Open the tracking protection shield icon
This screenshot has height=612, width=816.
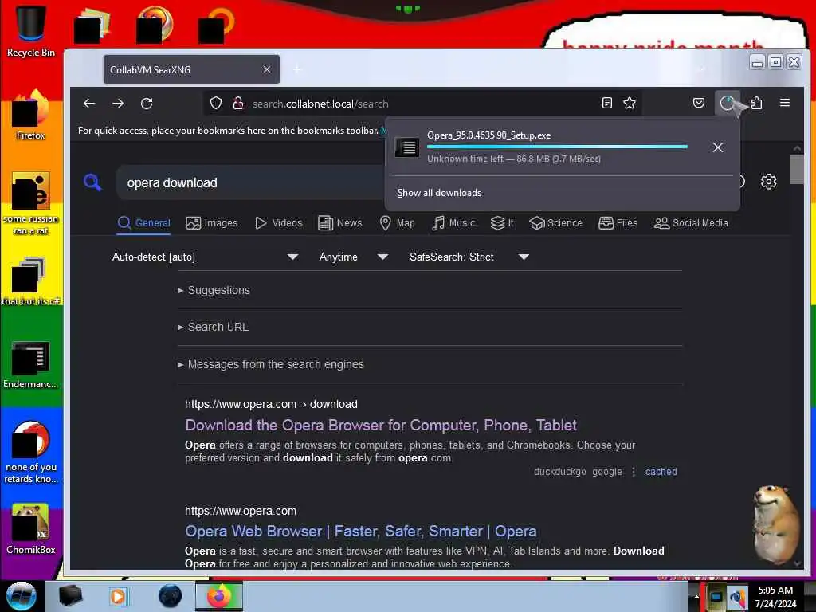(216, 103)
